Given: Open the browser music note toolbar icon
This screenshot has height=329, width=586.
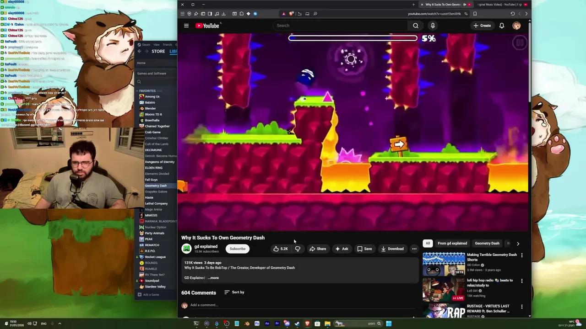Looking at the screenshot, I should pos(217,14).
